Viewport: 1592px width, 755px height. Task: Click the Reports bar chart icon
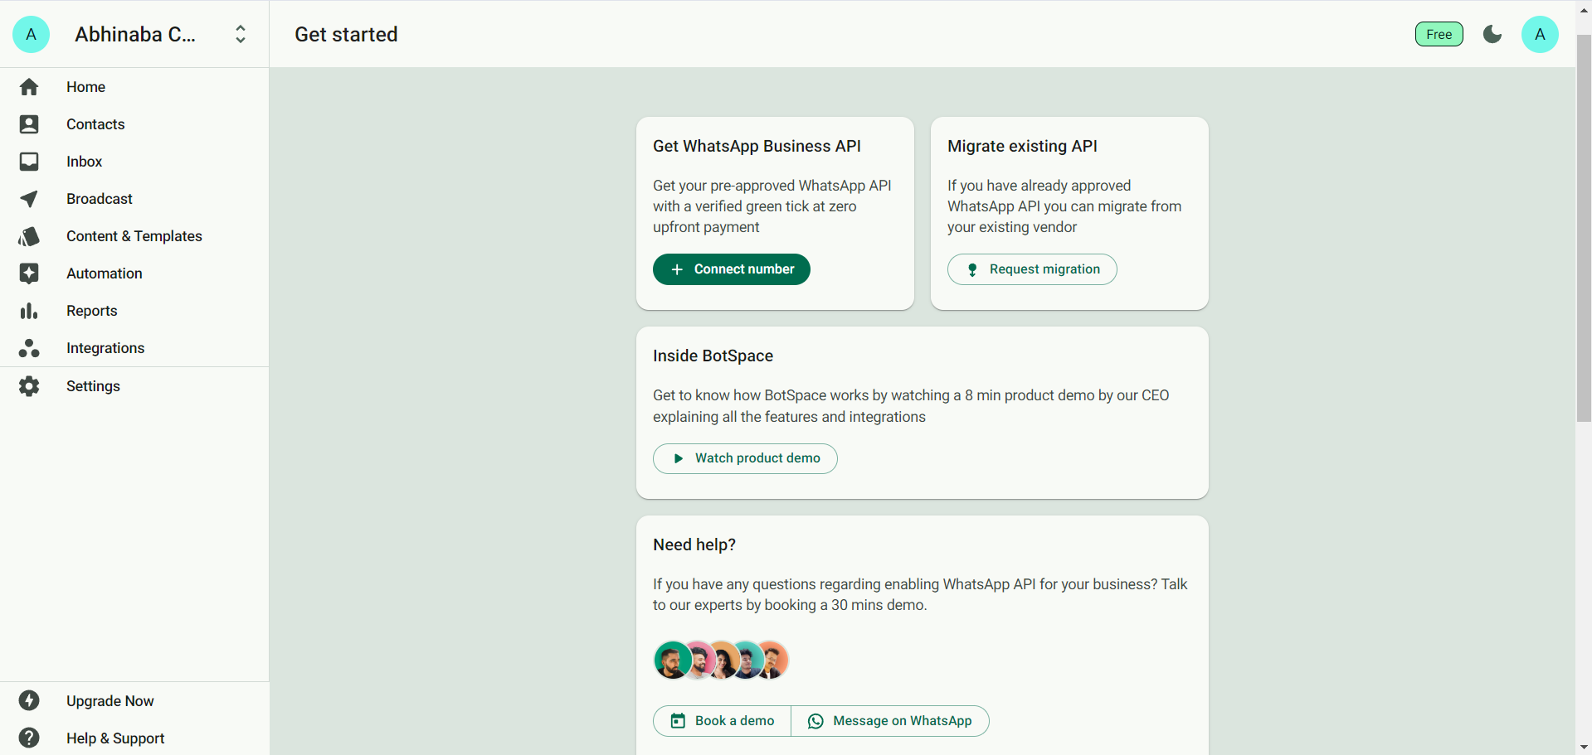[x=29, y=311]
